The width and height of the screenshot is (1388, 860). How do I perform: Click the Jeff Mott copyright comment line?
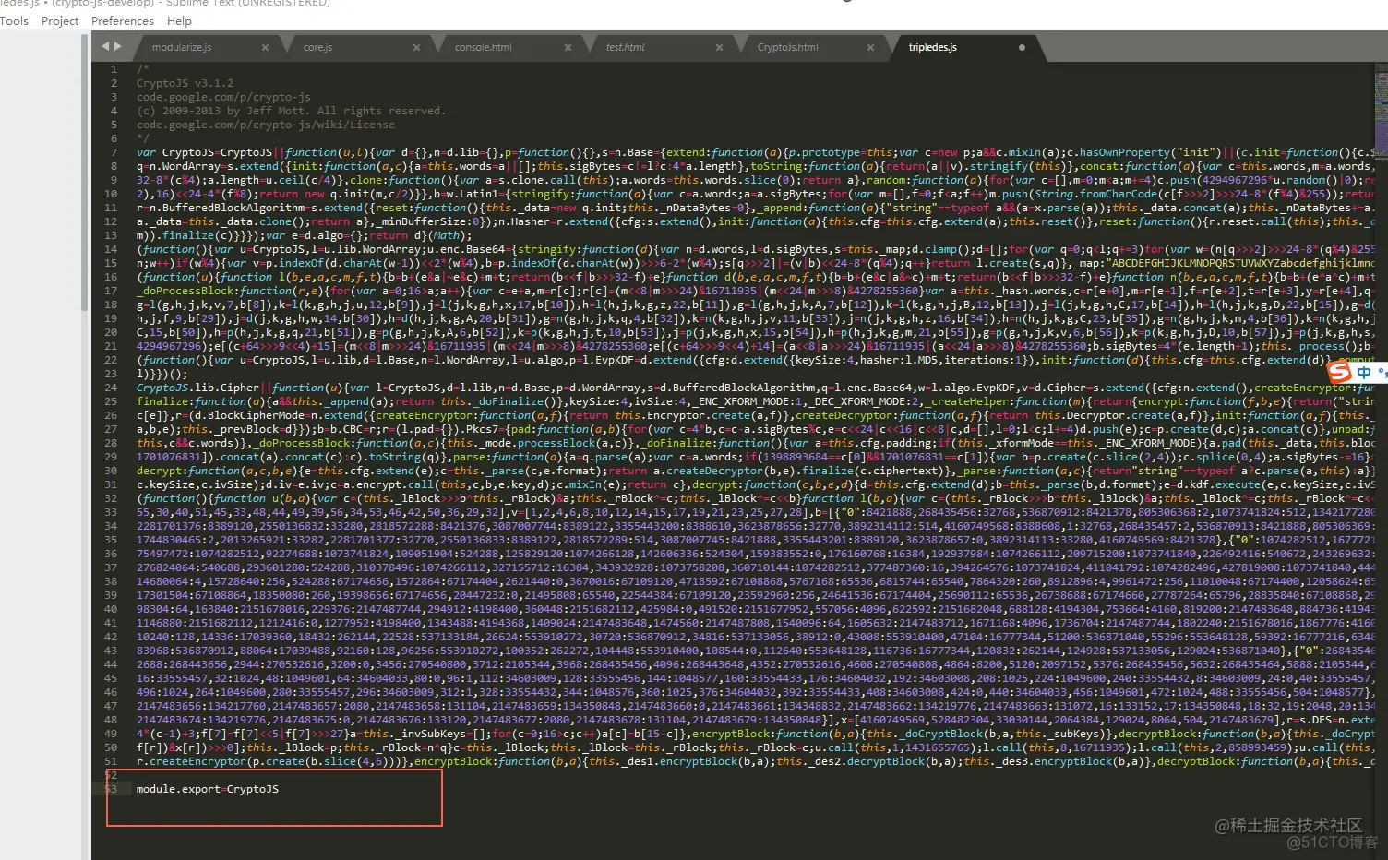pyautogui.click(x=291, y=111)
